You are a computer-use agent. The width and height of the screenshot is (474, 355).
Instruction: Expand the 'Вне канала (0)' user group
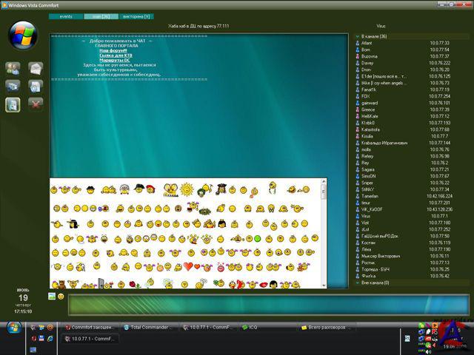tap(356, 283)
